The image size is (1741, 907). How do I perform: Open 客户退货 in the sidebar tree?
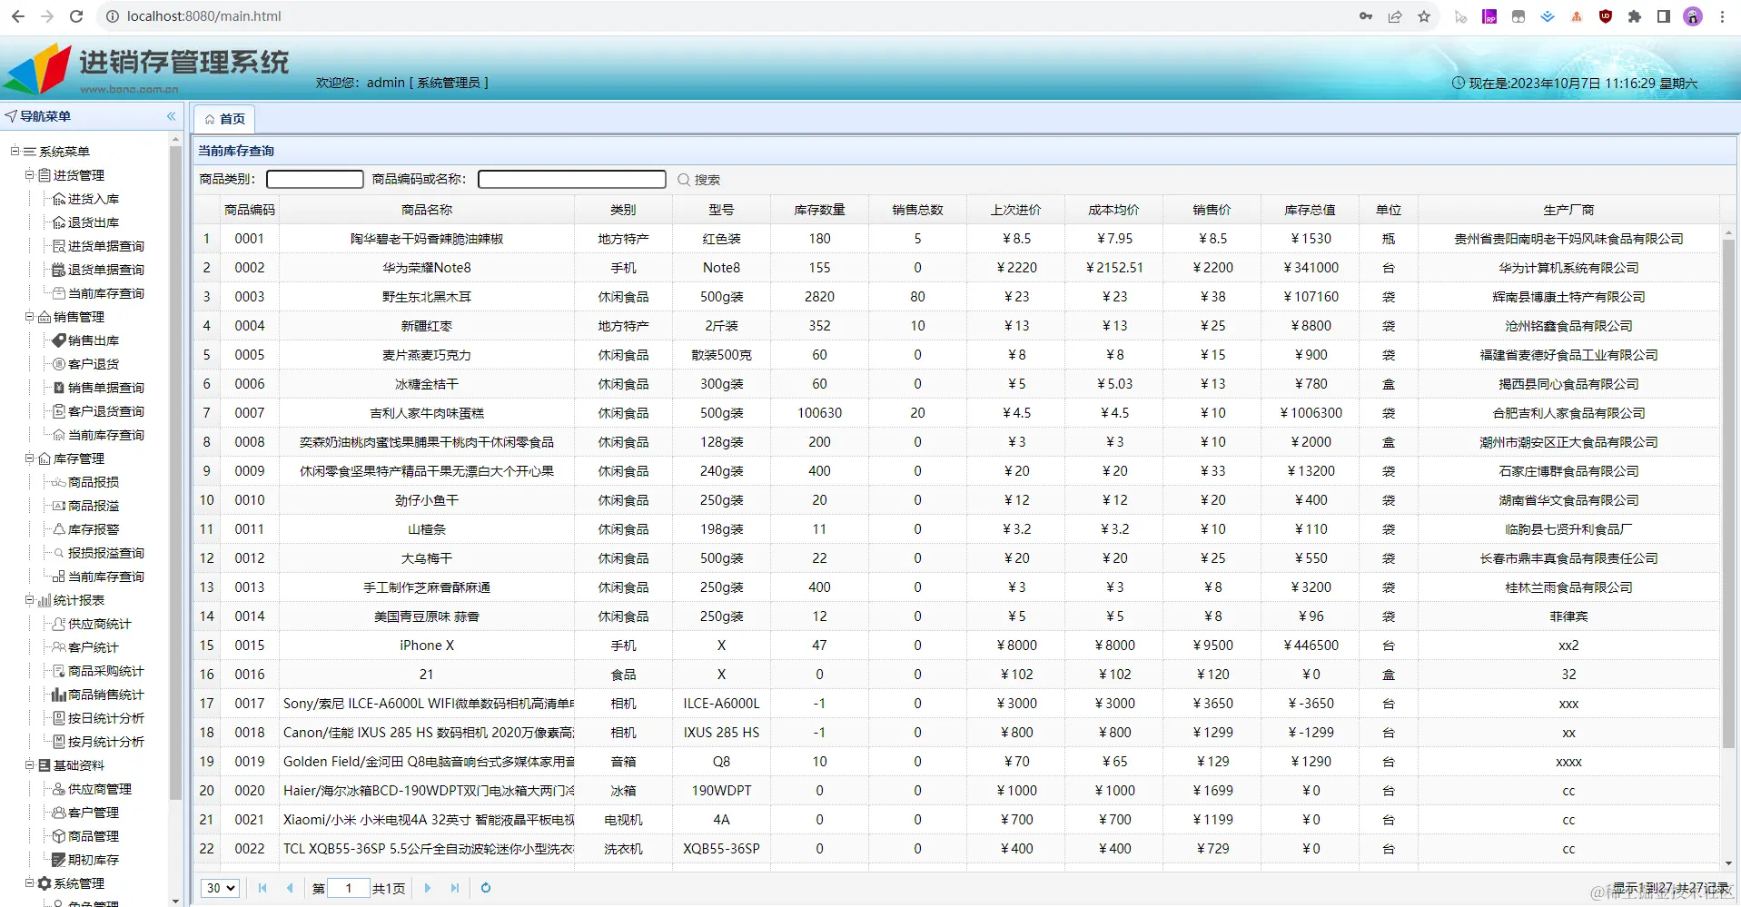pos(93,364)
